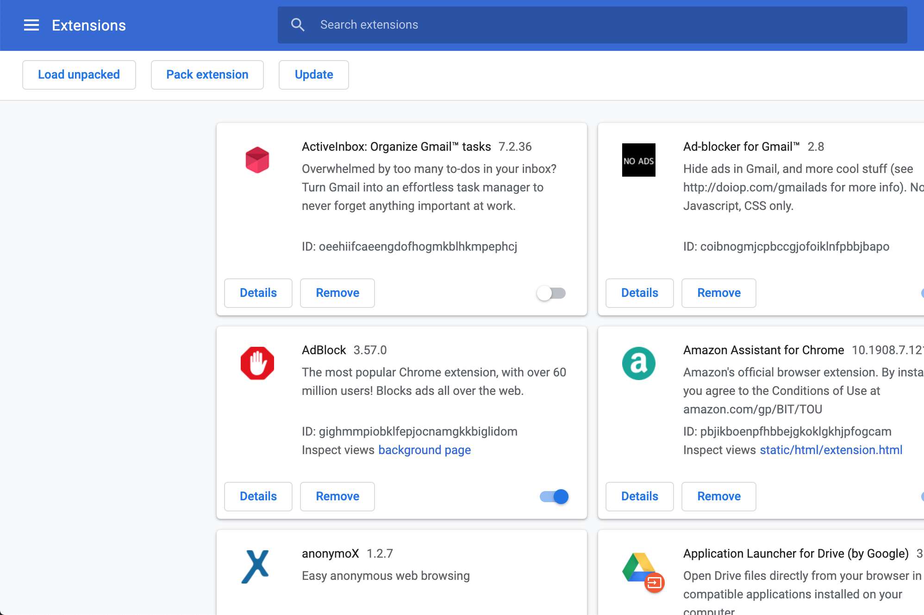Screen dimensions: 924x615
Task: Click Ad-blocker for Gmail version 2.8
Action: (816, 147)
